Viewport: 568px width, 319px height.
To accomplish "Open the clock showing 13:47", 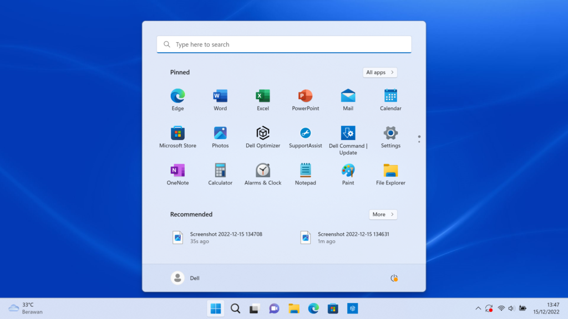I will (x=546, y=308).
